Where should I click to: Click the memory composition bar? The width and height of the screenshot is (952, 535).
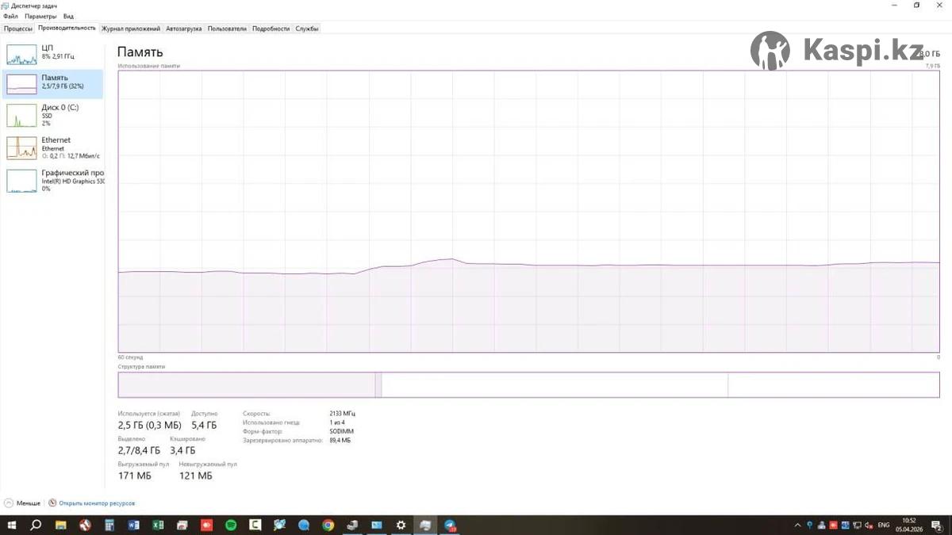(528, 384)
